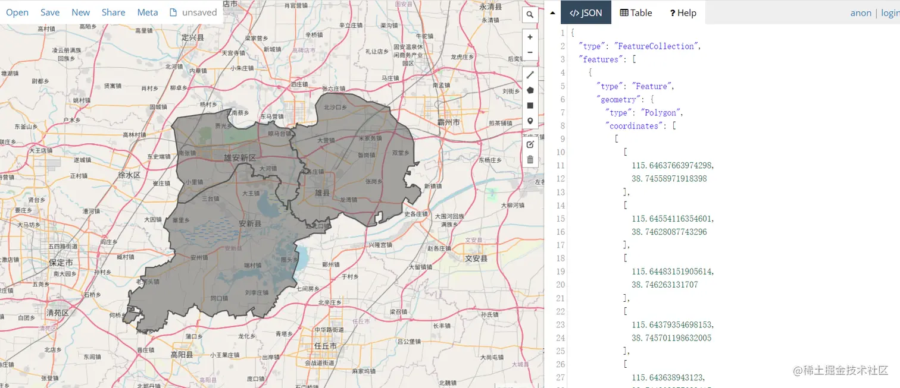Select the draw line tool

click(530, 74)
